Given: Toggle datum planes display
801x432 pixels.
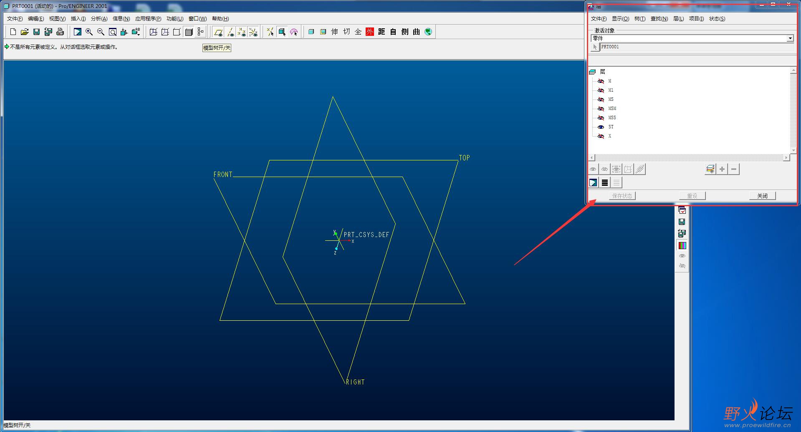Looking at the screenshot, I should pyautogui.click(x=218, y=32).
